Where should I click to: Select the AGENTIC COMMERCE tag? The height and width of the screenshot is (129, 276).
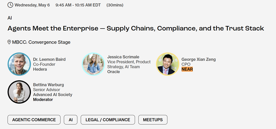34,120
